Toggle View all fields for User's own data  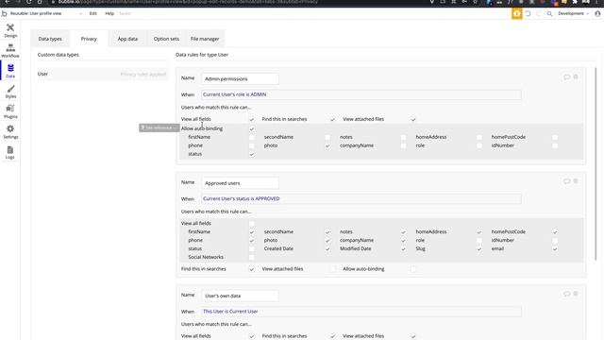point(252,336)
